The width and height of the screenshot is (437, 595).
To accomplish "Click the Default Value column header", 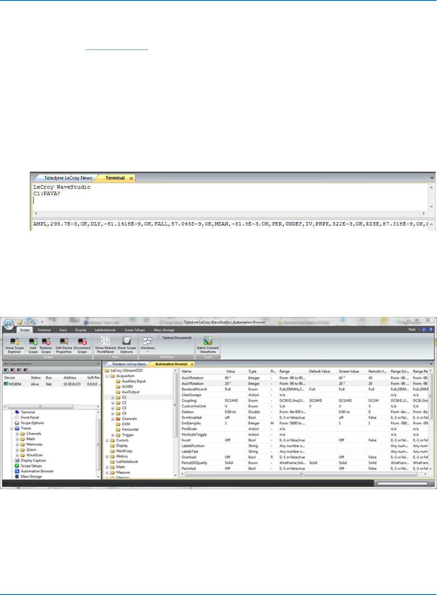I will click(322, 371).
